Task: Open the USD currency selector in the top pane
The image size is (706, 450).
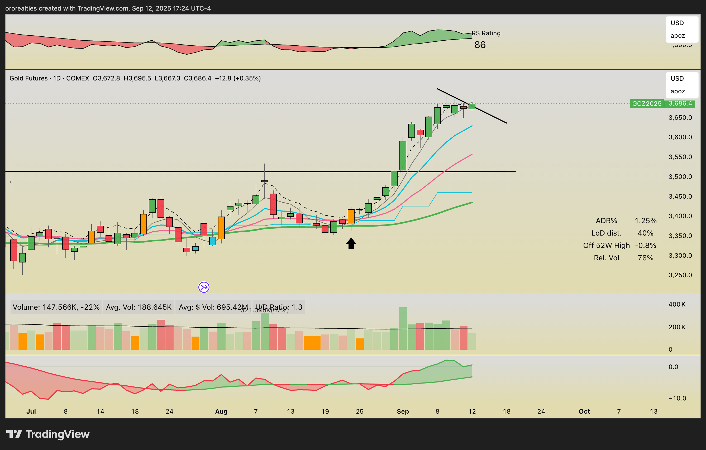Action: pyautogui.click(x=677, y=23)
